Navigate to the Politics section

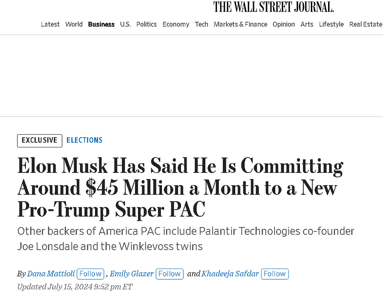click(146, 24)
